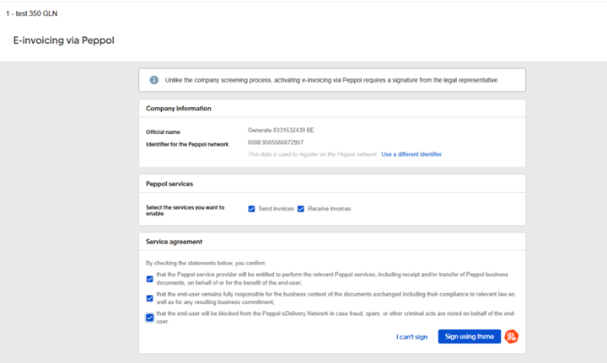The image size is (607, 363).
Task: Click the Company information section header
Action: coord(179,109)
